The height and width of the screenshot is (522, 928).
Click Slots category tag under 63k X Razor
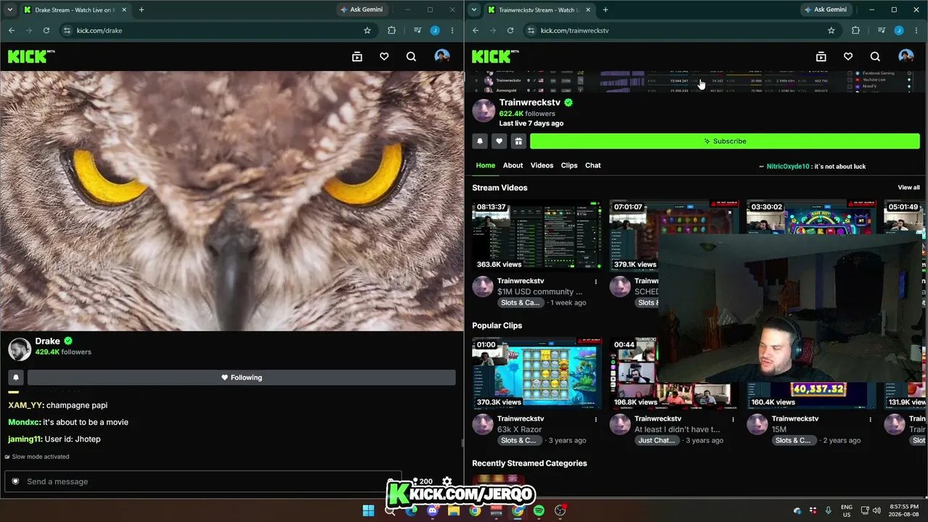[518, 440]
